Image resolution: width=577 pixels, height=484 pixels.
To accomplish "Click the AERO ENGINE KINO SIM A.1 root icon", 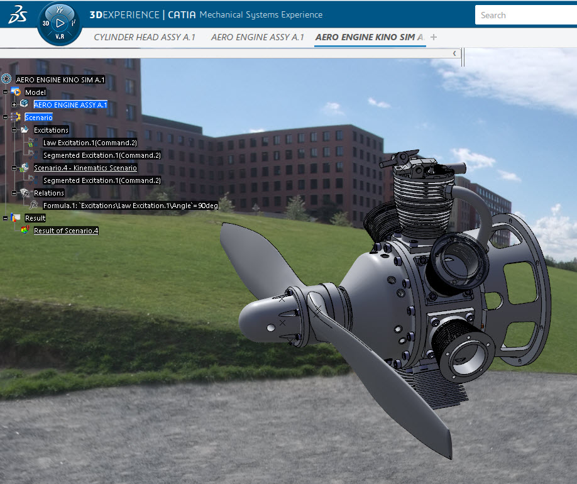I will tap(6, 79).
